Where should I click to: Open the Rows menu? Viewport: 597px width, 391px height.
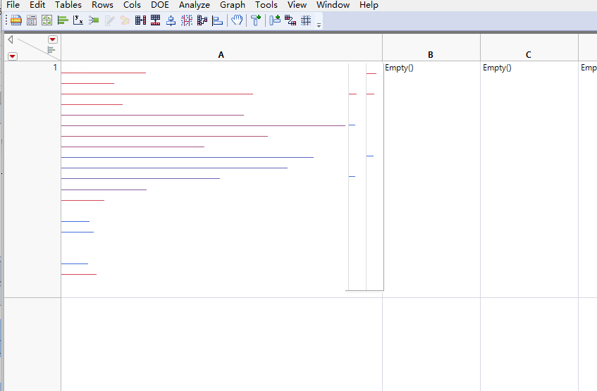[102, 5]
